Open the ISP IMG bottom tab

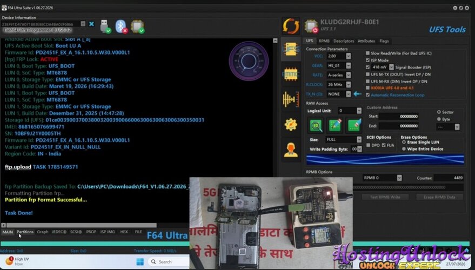click(108, 232)
